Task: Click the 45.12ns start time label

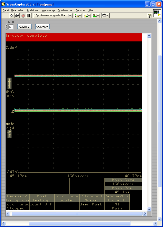Action: coord(18,176)
